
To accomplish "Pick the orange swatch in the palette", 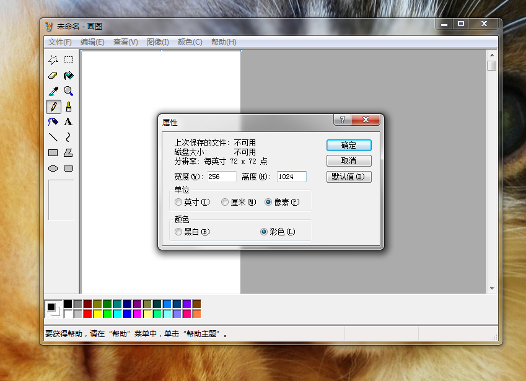I will click(197, 314).
